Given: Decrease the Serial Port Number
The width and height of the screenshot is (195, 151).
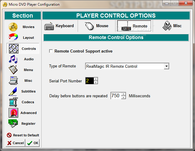Looking at the screenshot, I should pyautogui.click(x=96, y=82).
